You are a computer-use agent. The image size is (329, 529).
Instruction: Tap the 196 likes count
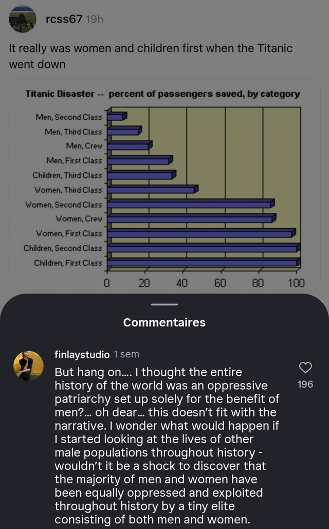pos(305,384)
